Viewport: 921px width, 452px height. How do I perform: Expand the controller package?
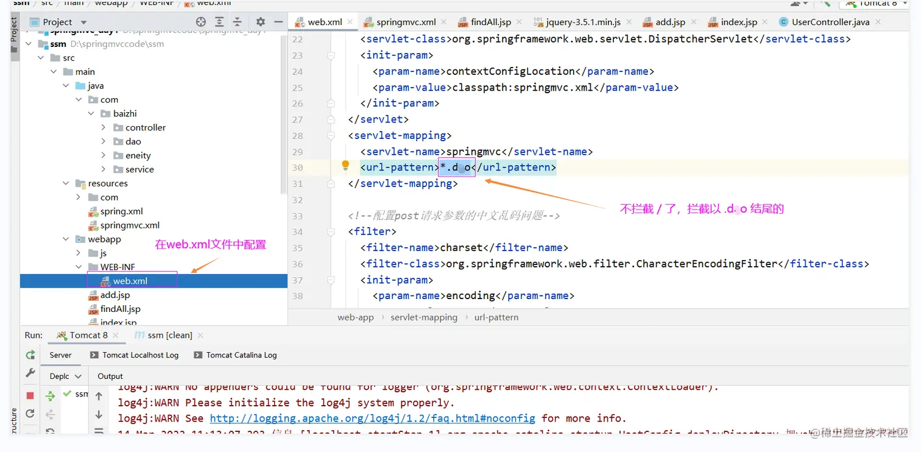tap(104, 127)
